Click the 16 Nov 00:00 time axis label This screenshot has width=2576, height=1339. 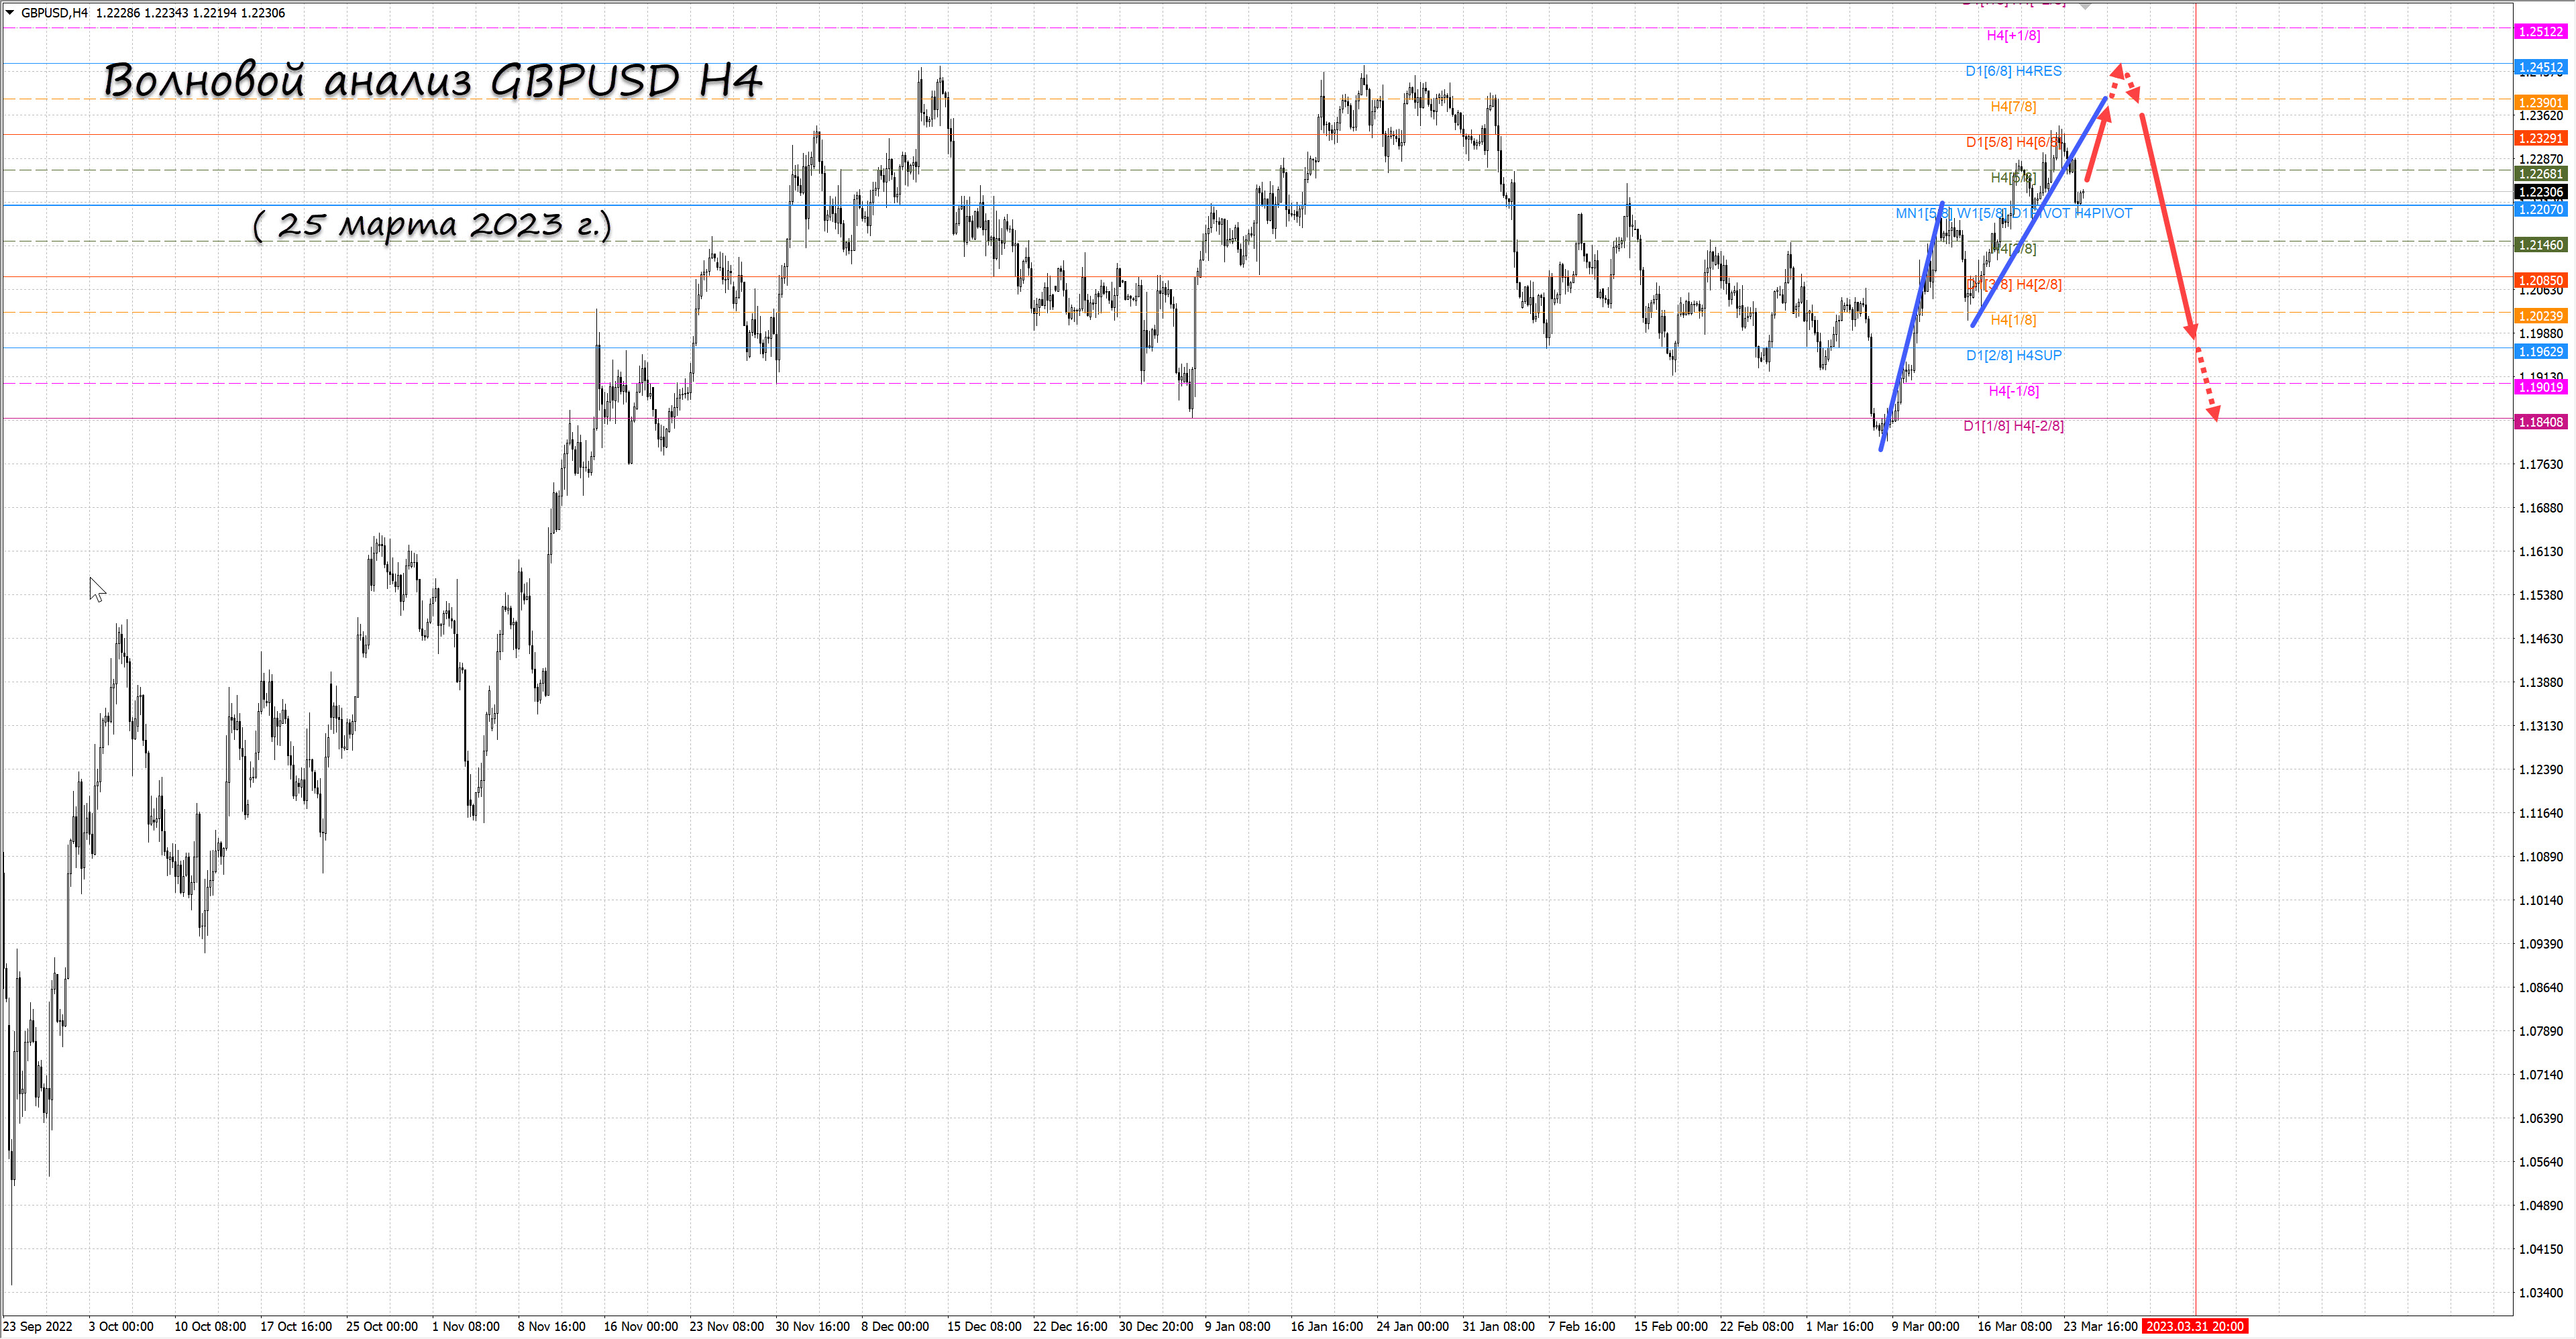[x=640, y=1326]
